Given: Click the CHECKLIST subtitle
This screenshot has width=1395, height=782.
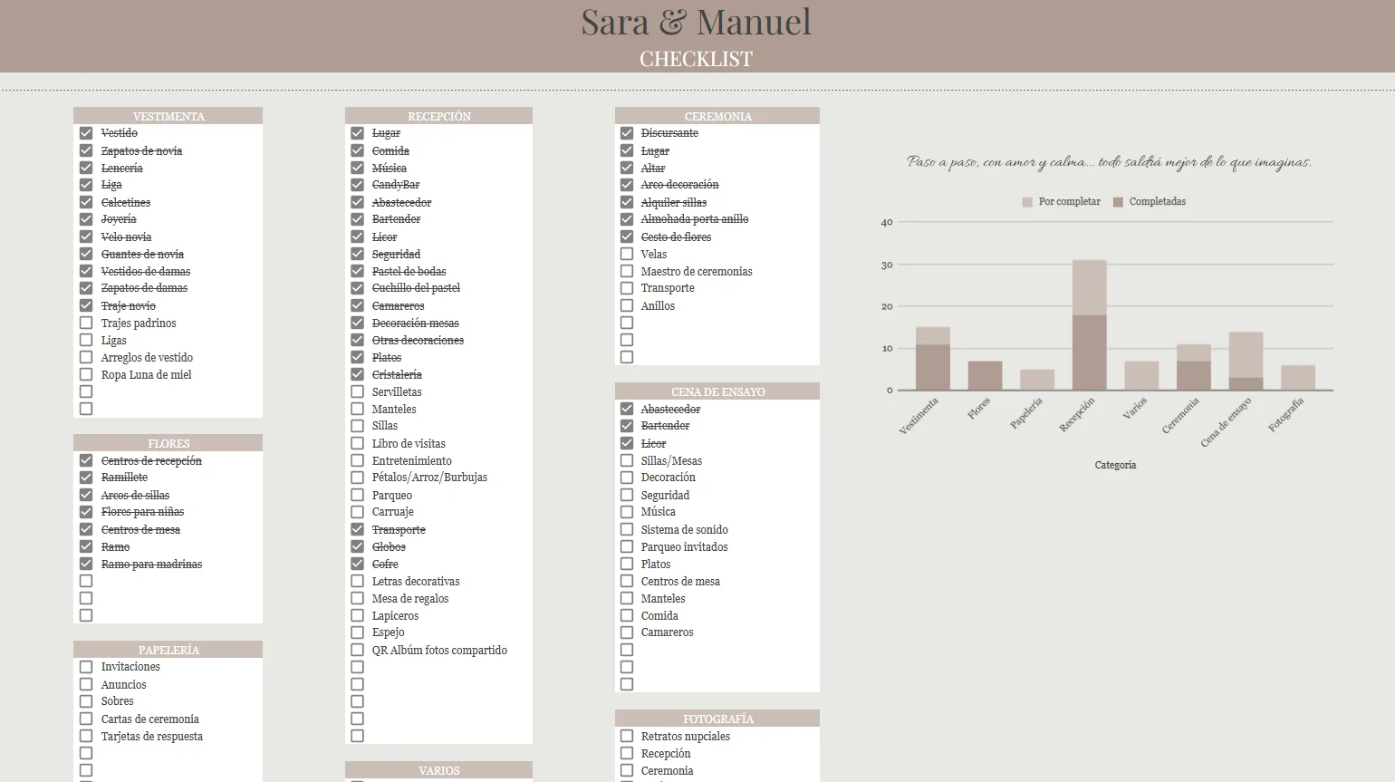Looking at the screenshot, I should [696, 59].
